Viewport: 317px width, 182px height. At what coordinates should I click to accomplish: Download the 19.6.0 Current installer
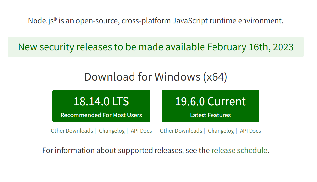210,106
